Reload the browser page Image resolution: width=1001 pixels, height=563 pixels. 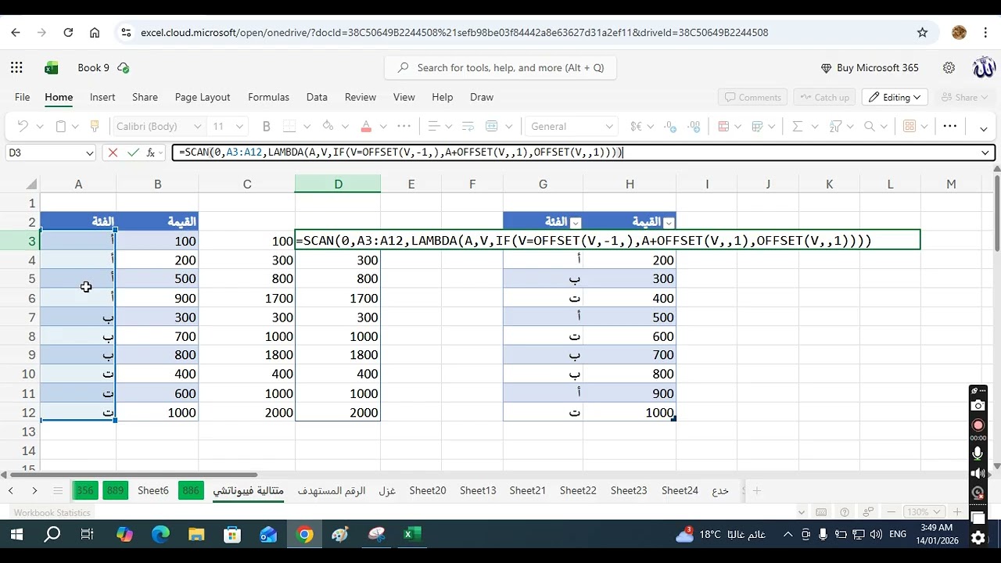(x=68, y=33)
